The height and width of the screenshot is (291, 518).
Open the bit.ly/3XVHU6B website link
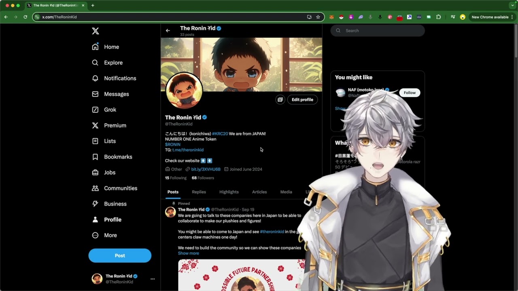(x=206, y=169)
